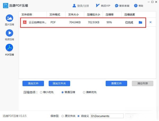159x121 pixels.
Task: Maximize the application window
Action: [x=152, y=2]
